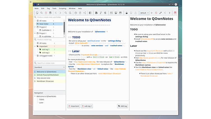The height and width of the screenshot is (119, 211).
Task: Click the find note magnifier icon in toolbar
Action: (42, 13)
